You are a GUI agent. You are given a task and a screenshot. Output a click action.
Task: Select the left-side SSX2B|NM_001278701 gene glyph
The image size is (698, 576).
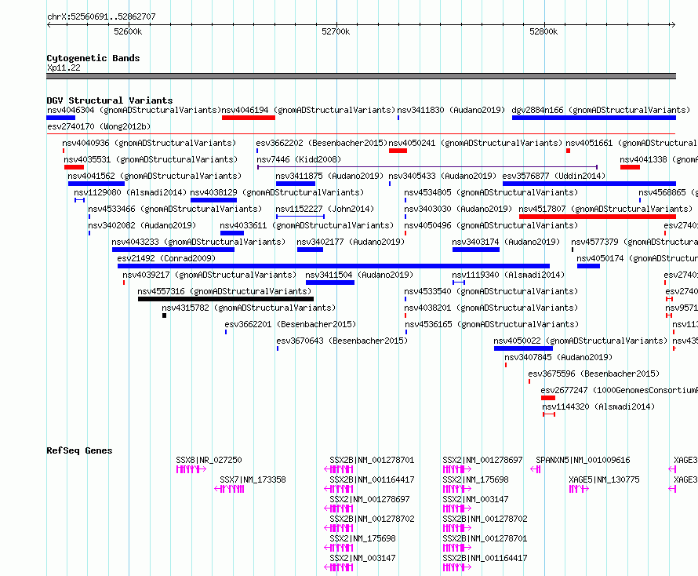click(338, 469)
